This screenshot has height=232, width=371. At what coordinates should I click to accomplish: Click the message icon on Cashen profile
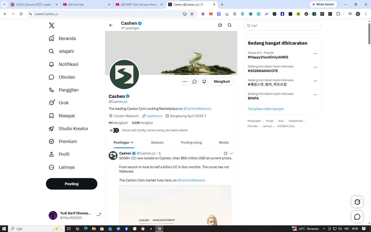[x=194, y=82]
